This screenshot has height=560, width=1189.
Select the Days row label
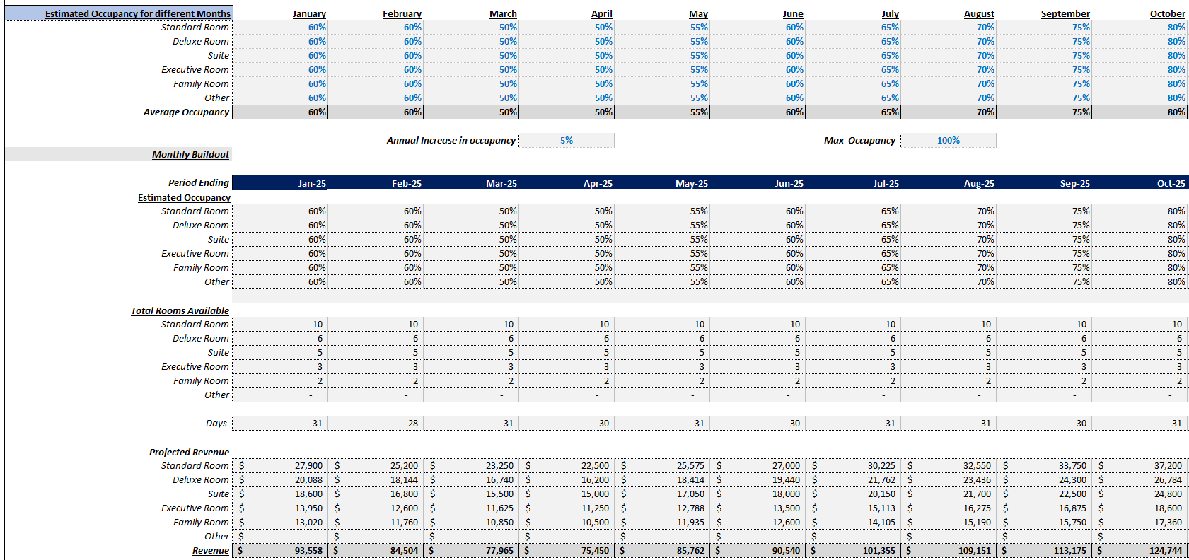coord(216,424)
